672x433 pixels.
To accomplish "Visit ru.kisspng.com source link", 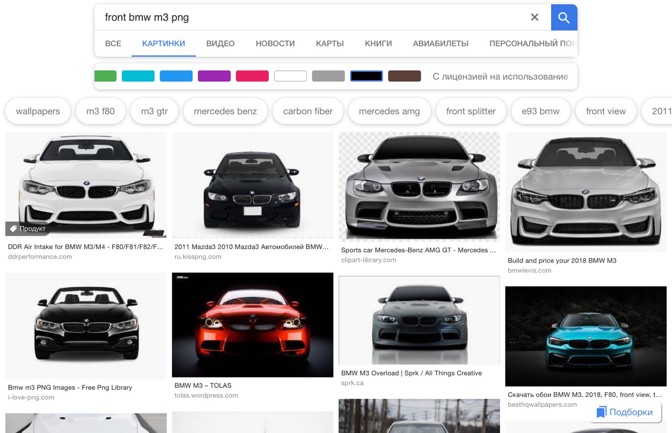I will (198, 257).
